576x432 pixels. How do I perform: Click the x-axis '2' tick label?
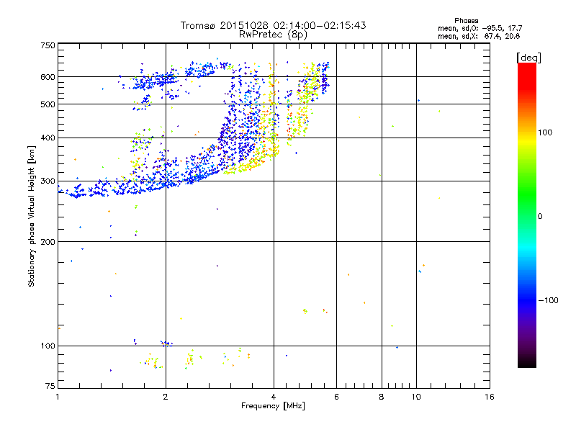[x=166, y=397]
